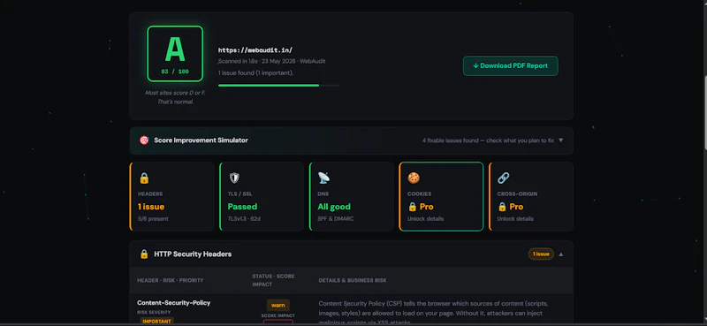707x326 pixels.
Task: Click the score progress bar
Action: pyautogui.click(x=278, y=85)
